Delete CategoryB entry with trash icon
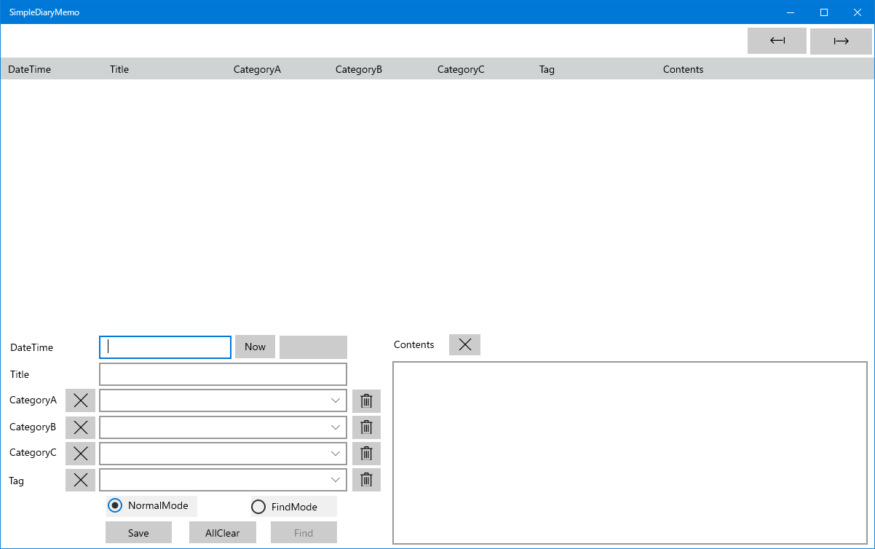 (x=366, y=427)
